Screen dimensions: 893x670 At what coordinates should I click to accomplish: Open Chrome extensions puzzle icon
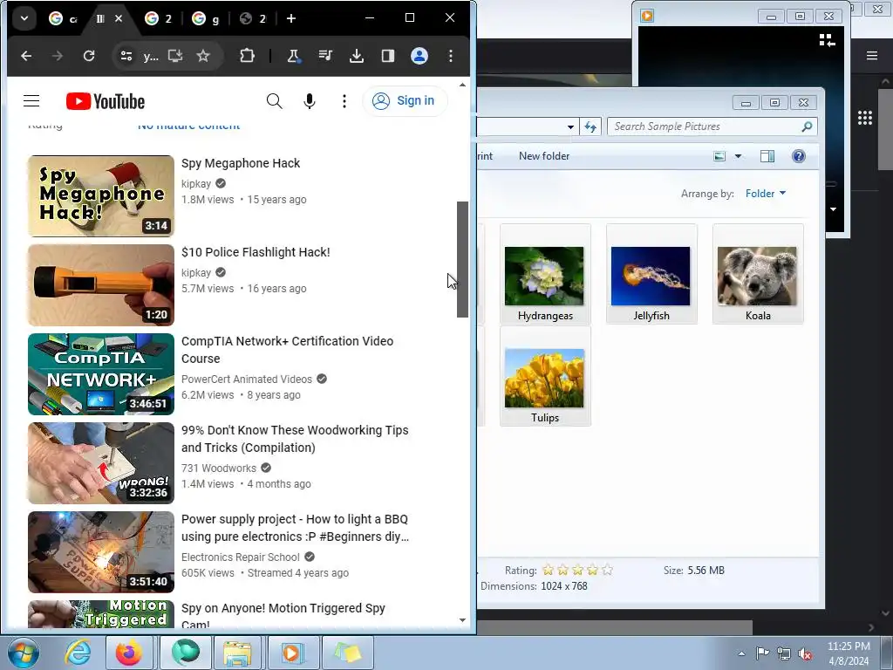247,56
